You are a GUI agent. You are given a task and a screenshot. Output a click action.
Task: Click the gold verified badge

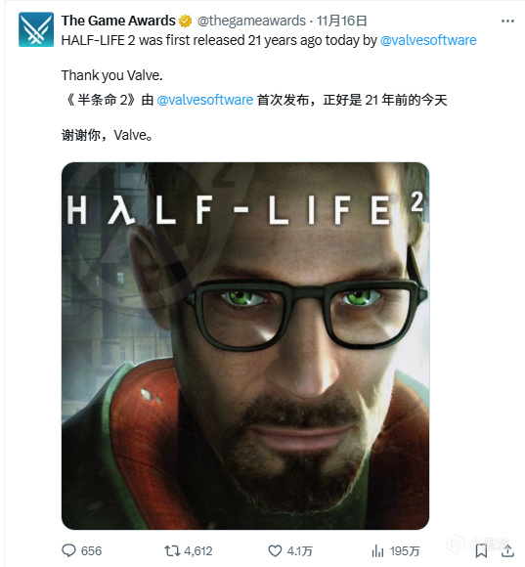tap(185, 21)
